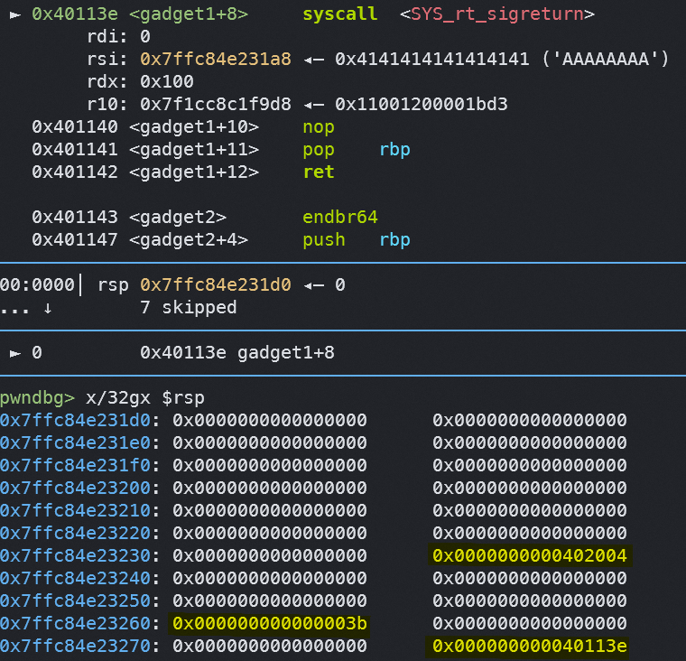Click highlighted value 0x000000000040113e in dump
This screenshot has width=686, height=661.
tap(529, 647)
